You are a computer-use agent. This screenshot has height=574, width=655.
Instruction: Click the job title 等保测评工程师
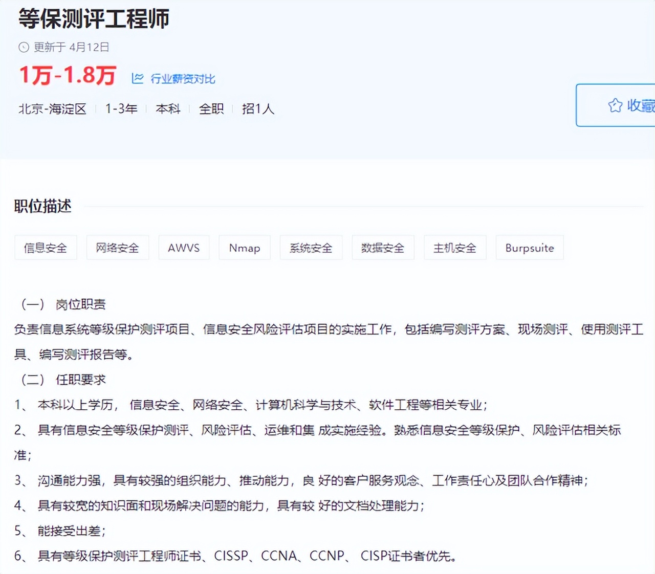point(94,19)
